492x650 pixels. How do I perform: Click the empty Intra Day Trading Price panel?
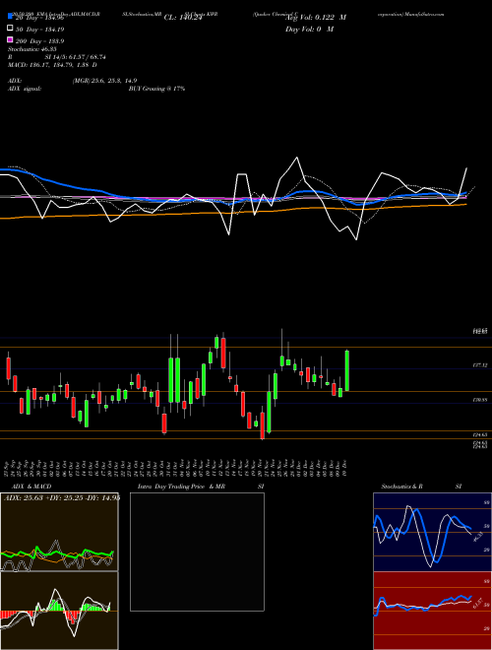[197, 552]
